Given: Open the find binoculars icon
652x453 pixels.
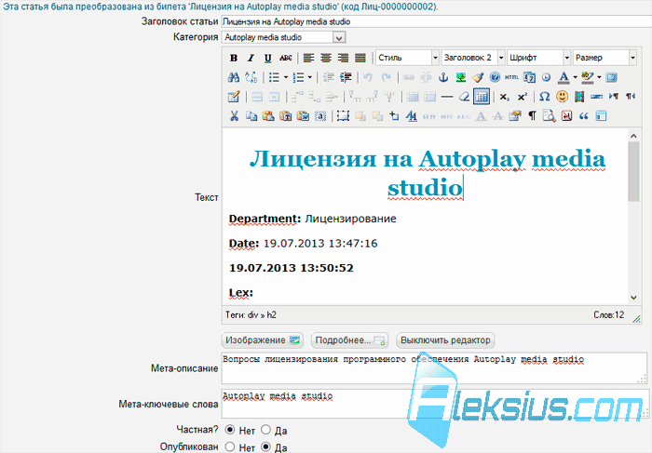Looking at the screenshot, I should pyautogui.click(x=234, y=77).
